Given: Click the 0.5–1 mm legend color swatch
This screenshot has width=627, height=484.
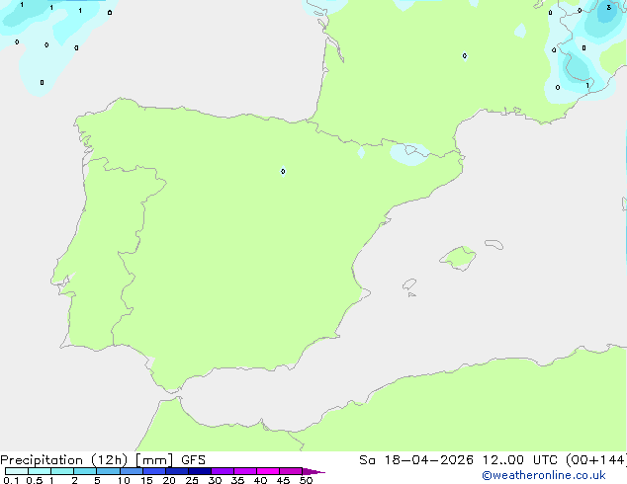Looking at the screenshot, I should 40,471.
